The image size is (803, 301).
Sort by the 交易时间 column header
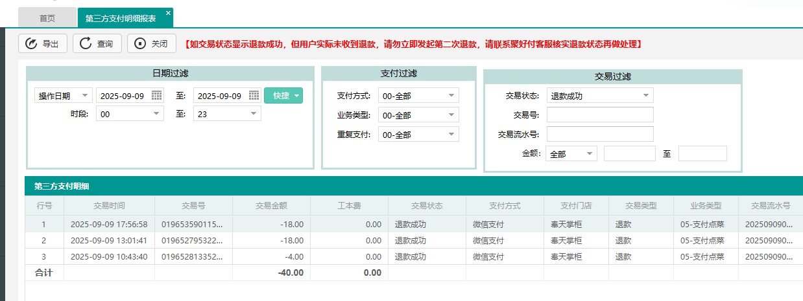point(109,206)
